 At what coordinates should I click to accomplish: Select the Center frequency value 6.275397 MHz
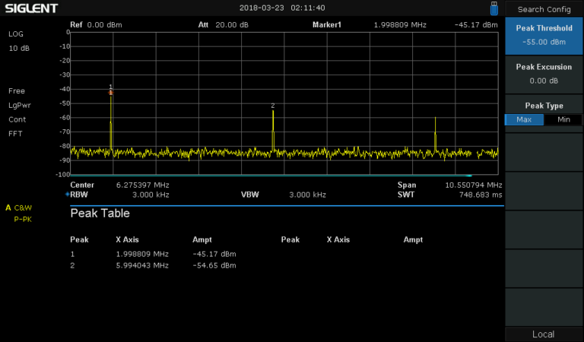click(142, 185)
